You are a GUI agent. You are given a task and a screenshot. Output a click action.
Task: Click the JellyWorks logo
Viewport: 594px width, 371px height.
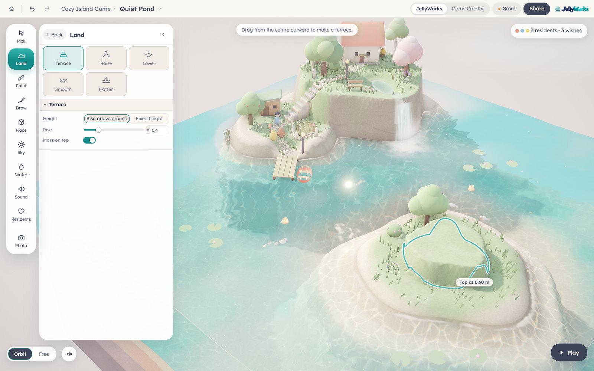point(572,9)
